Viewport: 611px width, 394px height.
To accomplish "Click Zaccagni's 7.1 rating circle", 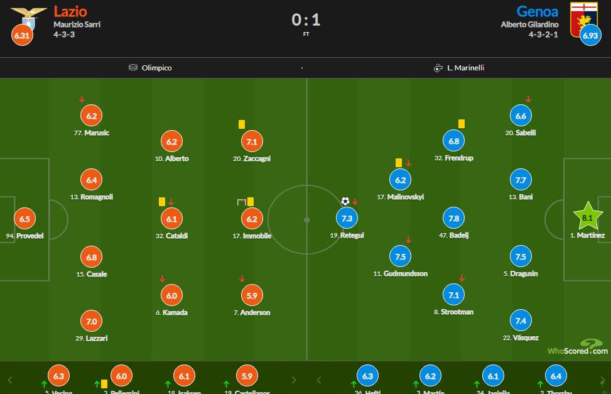I will 251,142.
